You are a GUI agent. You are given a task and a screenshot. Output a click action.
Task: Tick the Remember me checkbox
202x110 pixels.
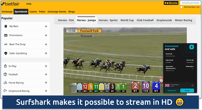[x=181, y=7]
